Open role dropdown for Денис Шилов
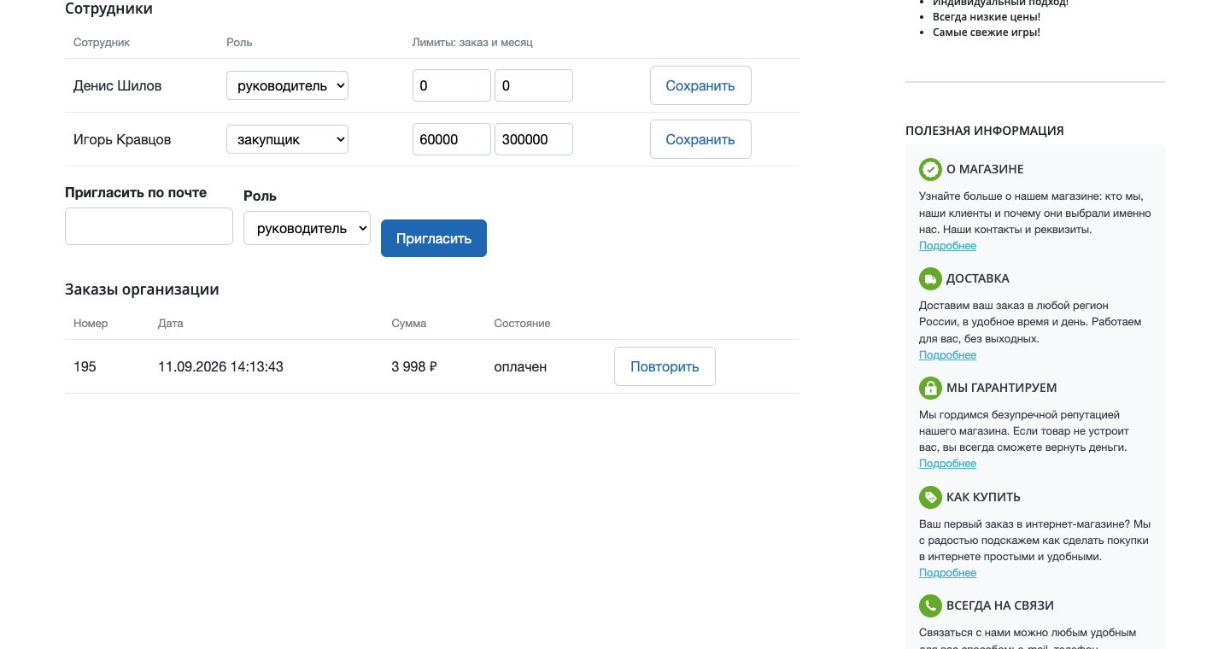This screenshot has height=649, width=1230. (287, 85)
